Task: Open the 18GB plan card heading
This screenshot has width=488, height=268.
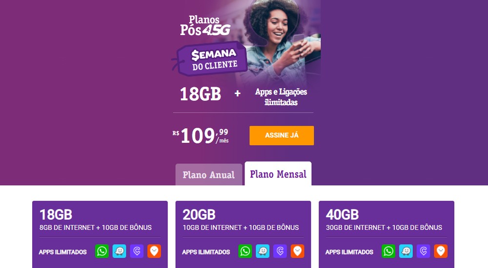Action: pyautogui.click(x=56, y=214)
